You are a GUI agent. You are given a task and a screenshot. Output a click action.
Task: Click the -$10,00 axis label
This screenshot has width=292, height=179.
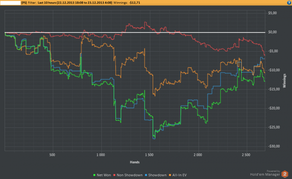274,70
